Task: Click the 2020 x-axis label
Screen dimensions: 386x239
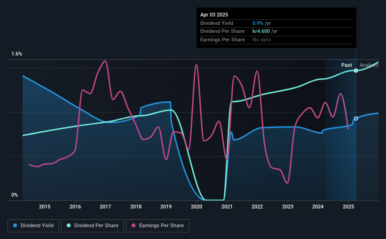Action: 197,207
